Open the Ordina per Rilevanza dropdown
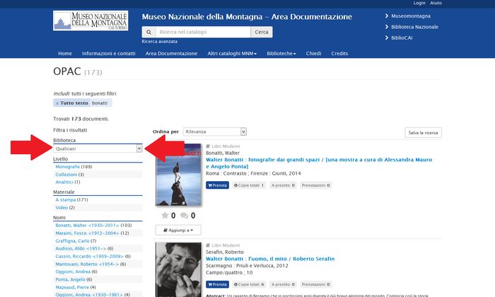 (x=215, y=132)
